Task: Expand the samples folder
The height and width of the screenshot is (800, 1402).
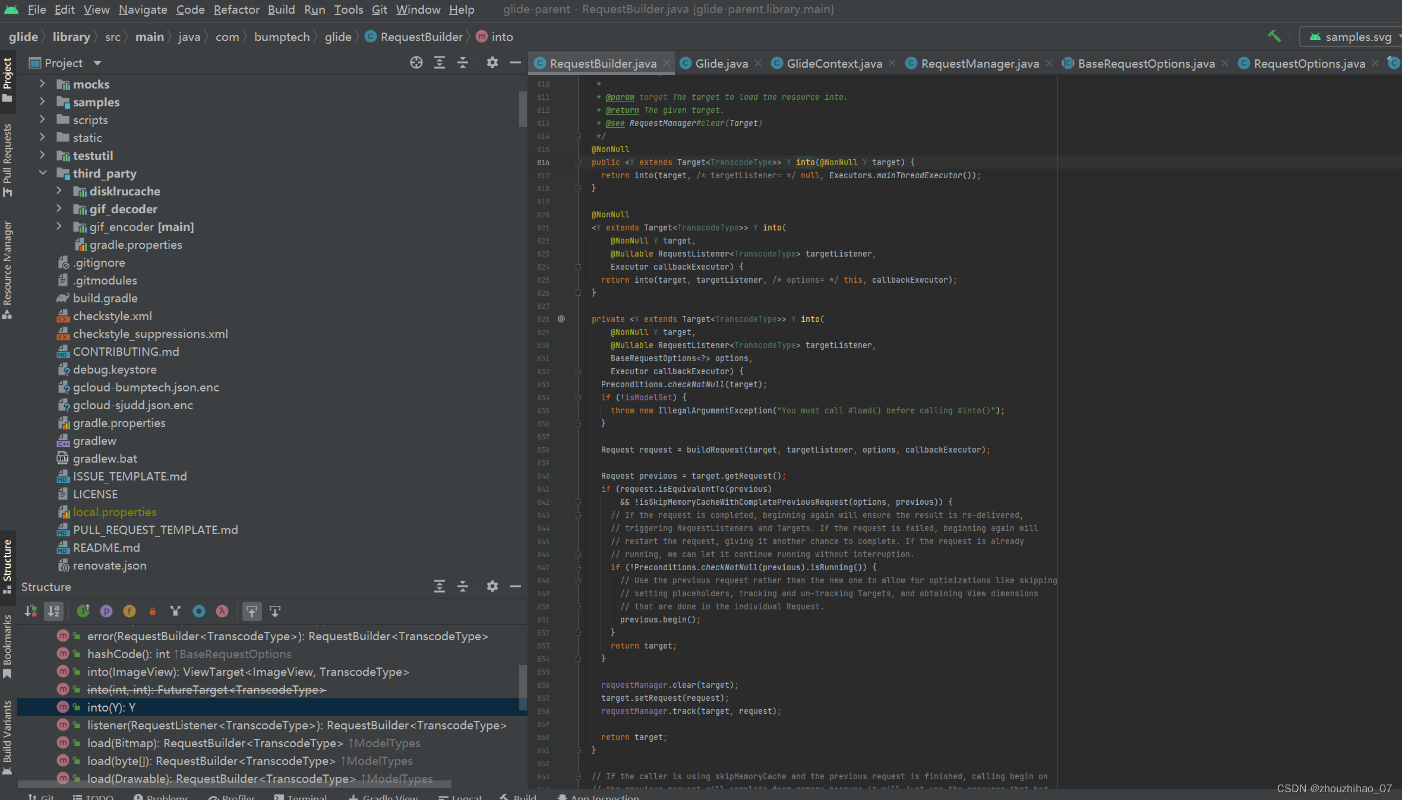Action: (42, 102)
